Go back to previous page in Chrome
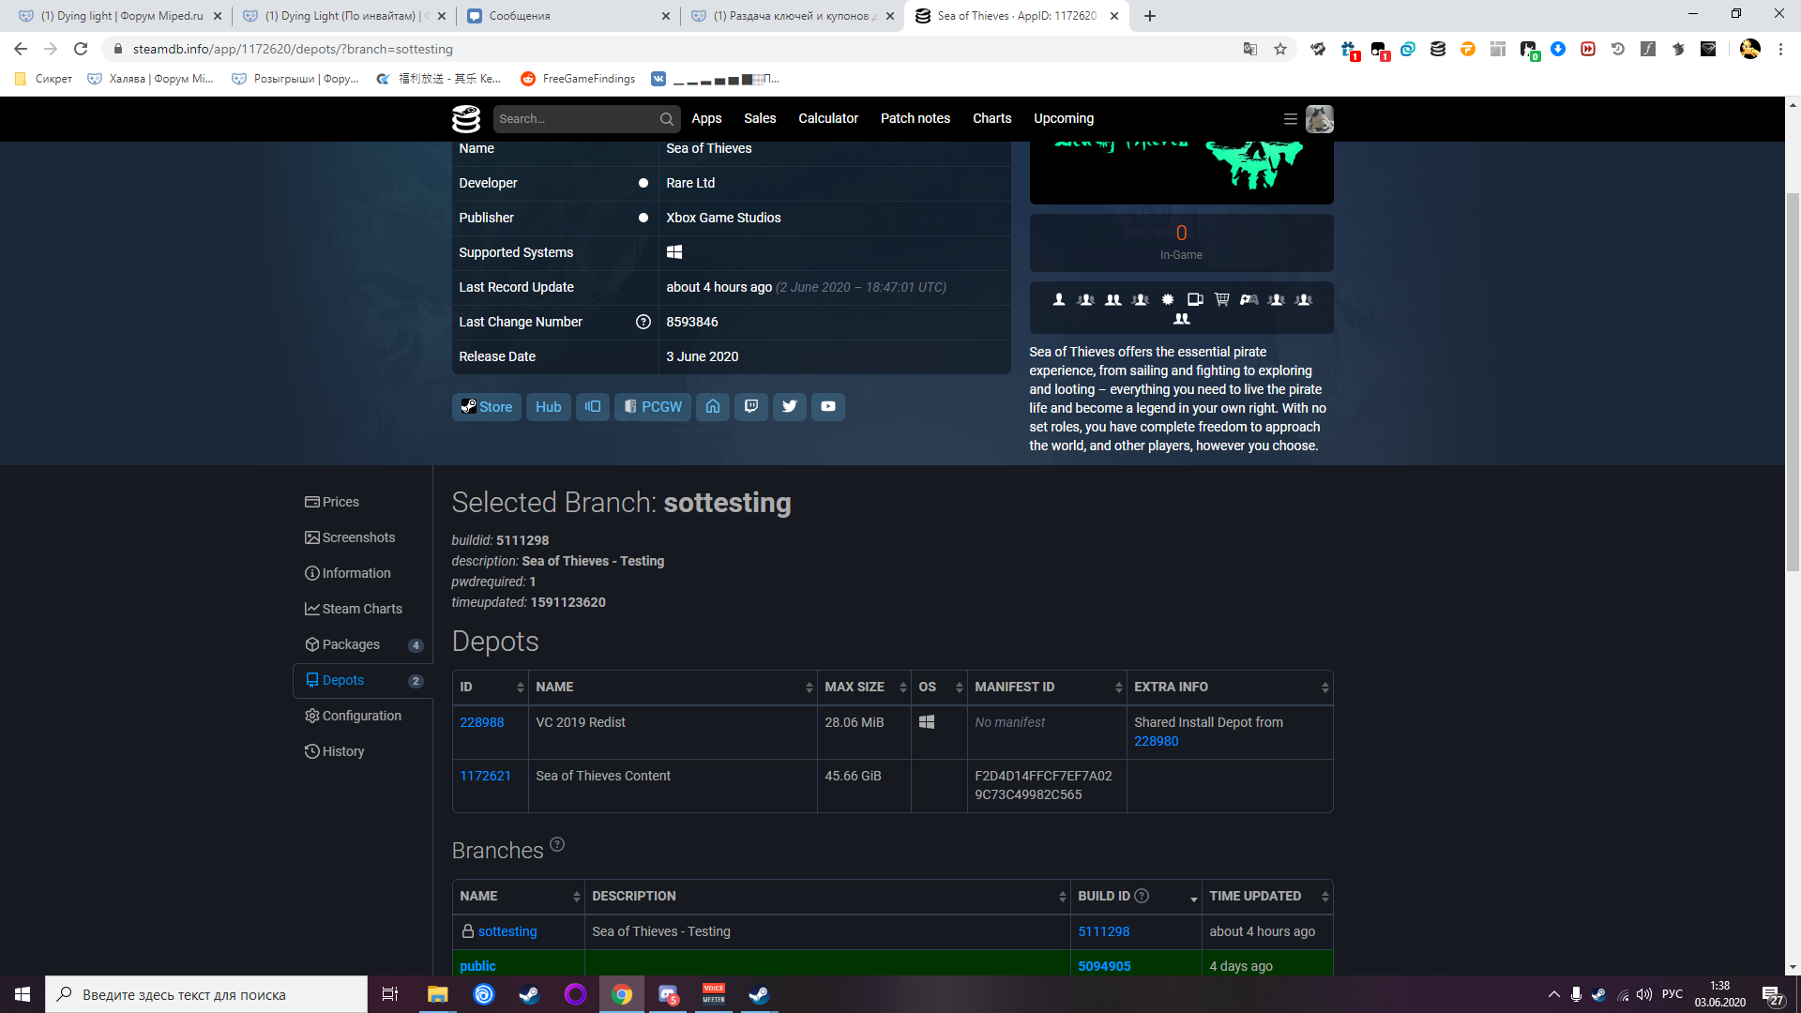 [x=21, y=49]
